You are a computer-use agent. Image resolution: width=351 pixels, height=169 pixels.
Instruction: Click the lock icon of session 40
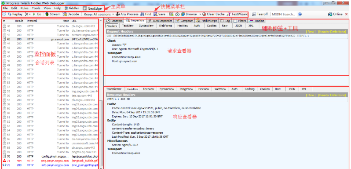tap(4, 26)
